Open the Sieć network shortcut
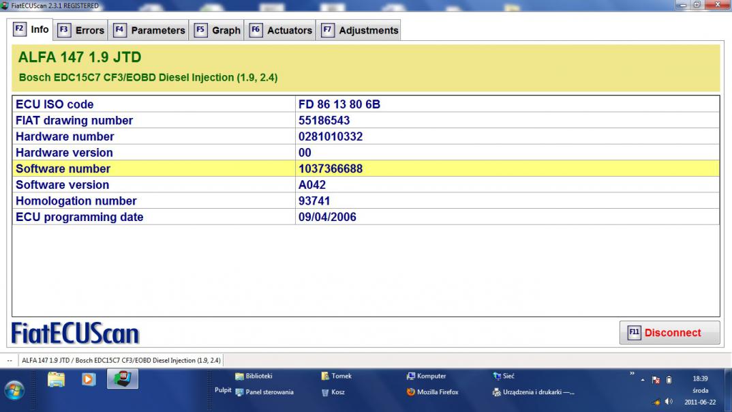The image size is (732, 412). 503,376
